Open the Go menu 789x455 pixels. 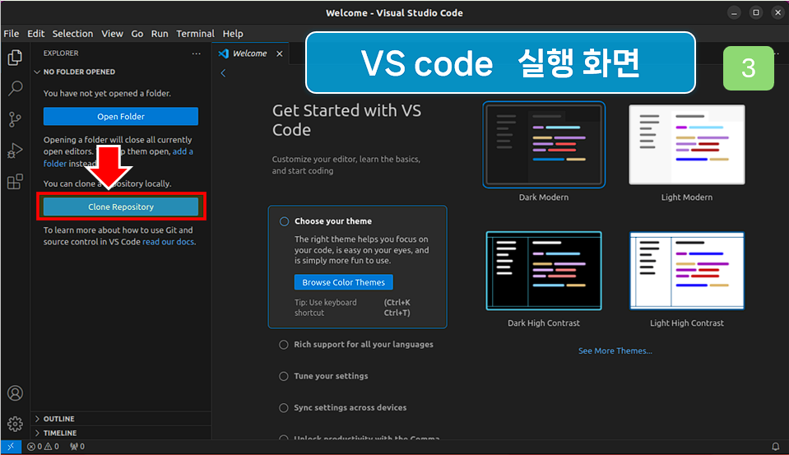[137, 34]
